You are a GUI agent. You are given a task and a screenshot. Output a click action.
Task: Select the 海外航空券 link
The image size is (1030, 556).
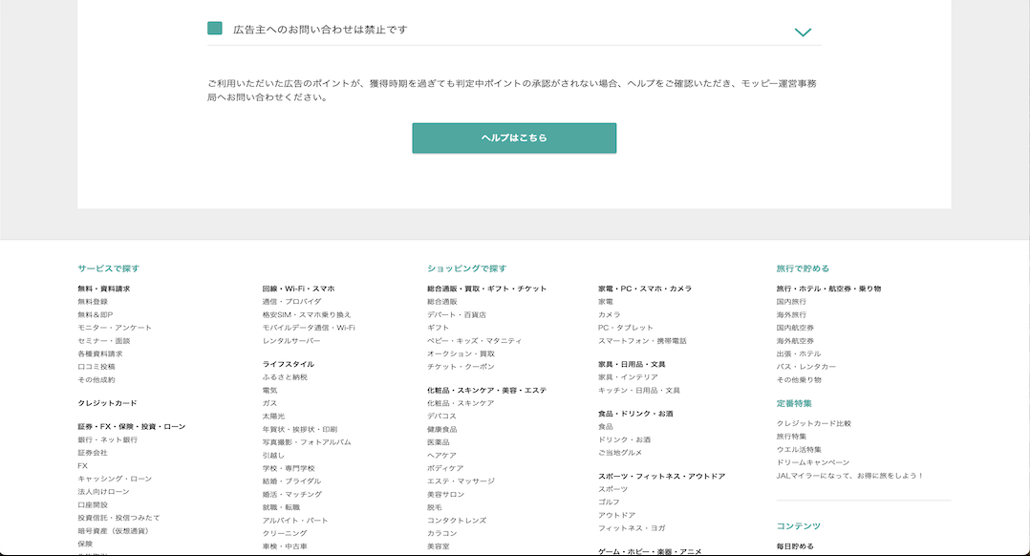(x=795, y=341)
